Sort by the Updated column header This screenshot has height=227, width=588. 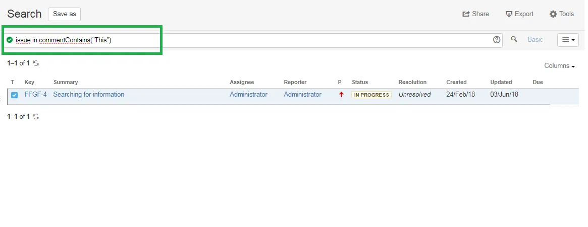point(501,82)
